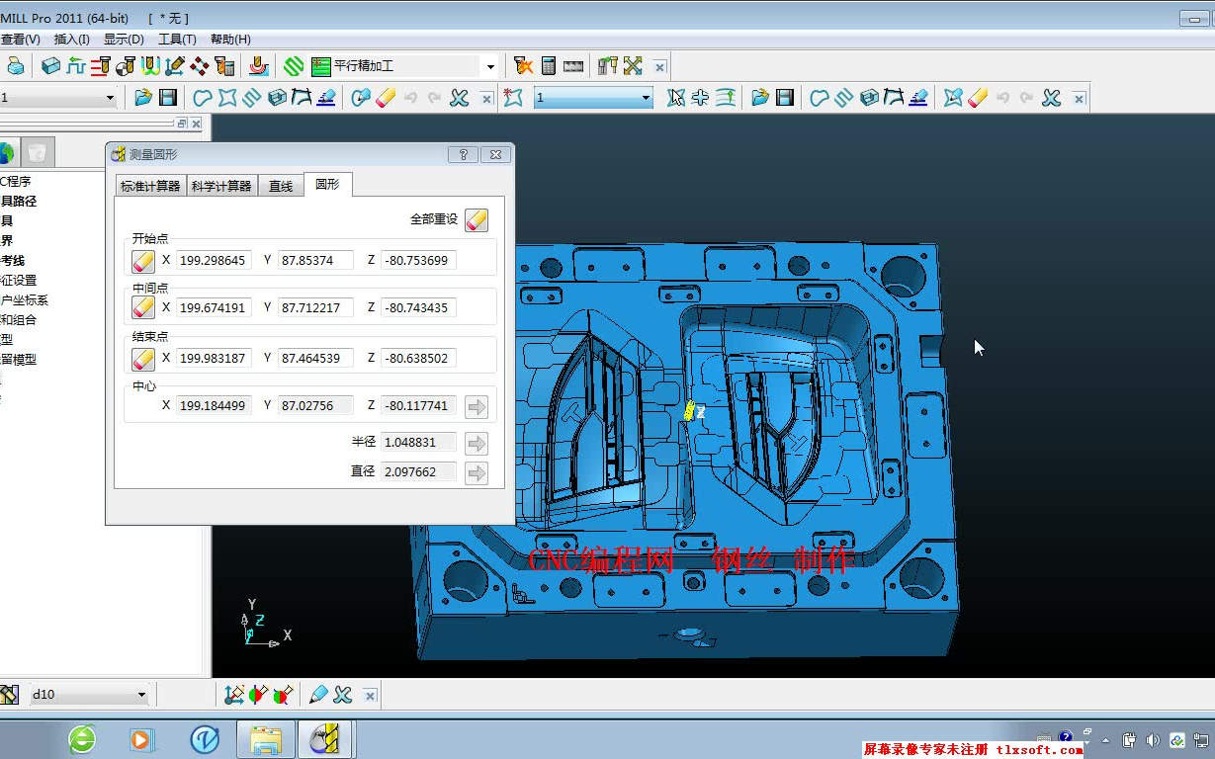
Task: Click the arrow button next to 直径 value
Action: [x=477, y=472]
